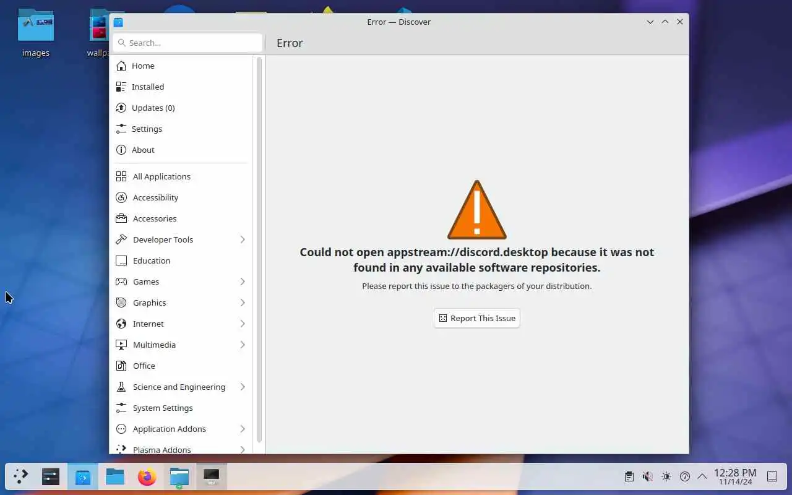Open the About page
The image size is (792, 495).
point(181,150)
